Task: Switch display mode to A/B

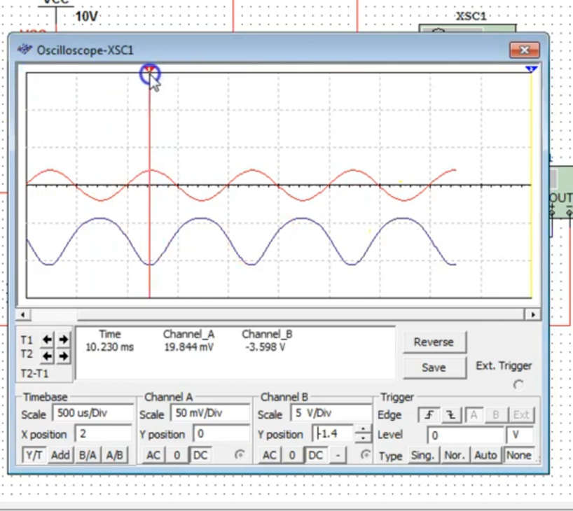Action: pyautogui.click(x=114, y=455)
